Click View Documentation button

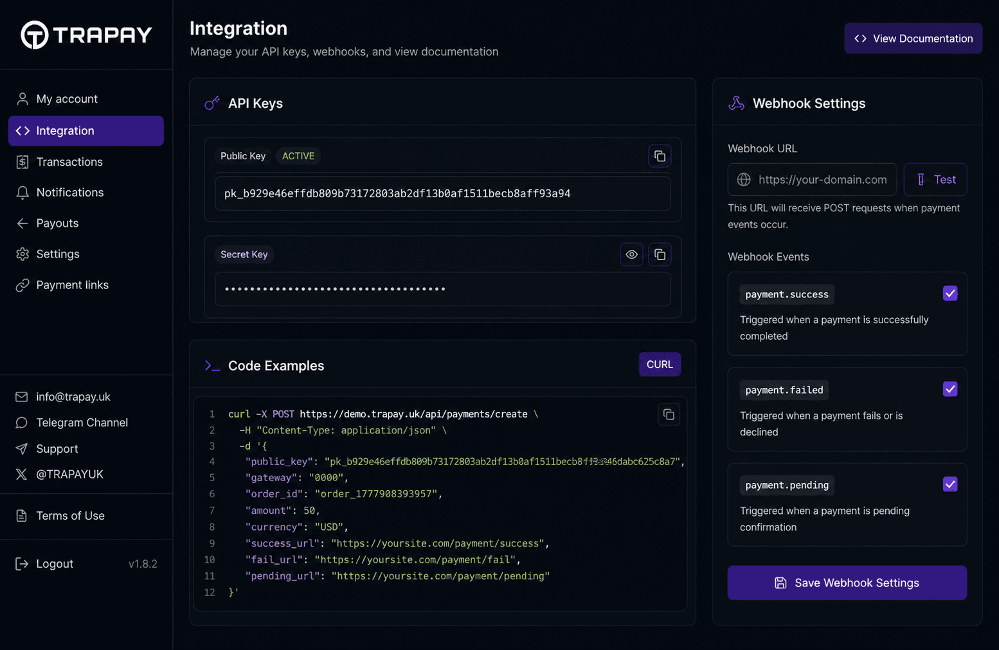point(914,39)
